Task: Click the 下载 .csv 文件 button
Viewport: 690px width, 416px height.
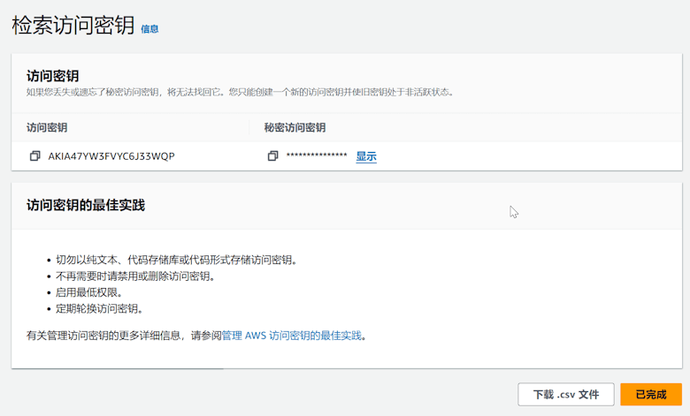Action: tap(565, 395)
